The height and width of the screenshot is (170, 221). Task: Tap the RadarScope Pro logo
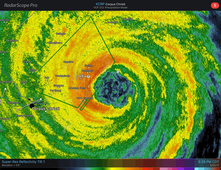[x=21, y=5]
